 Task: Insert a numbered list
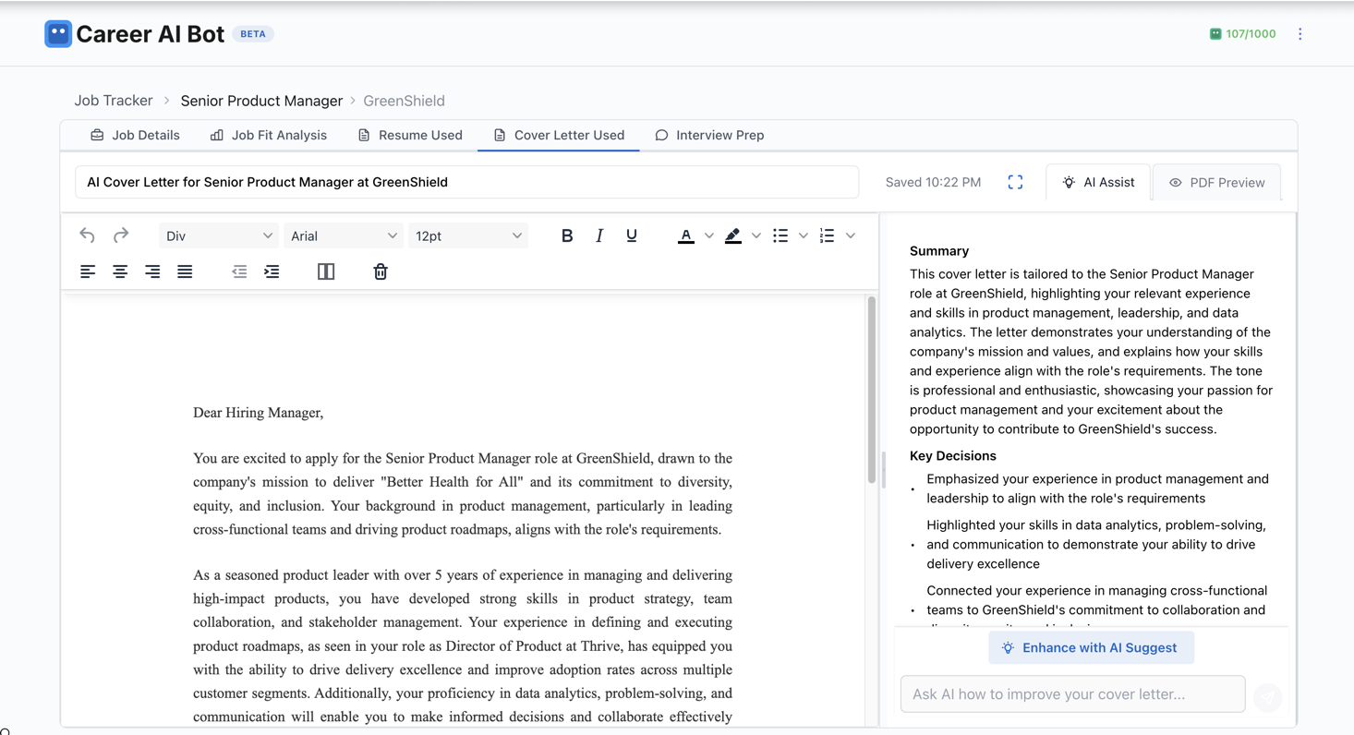(x=828, y=235)
